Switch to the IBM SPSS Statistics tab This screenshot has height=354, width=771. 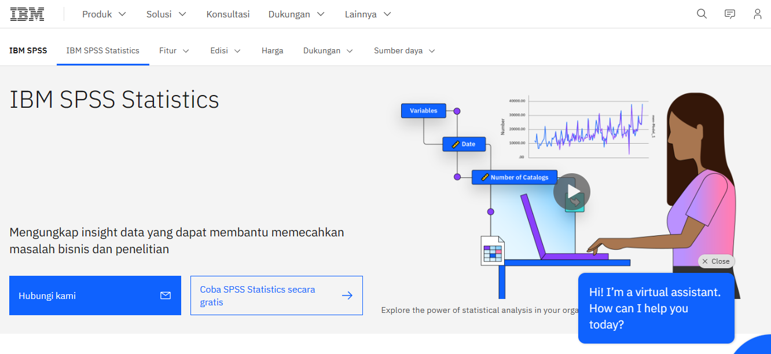point(102,50)
